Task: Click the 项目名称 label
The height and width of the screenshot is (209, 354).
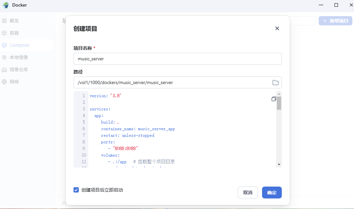Action: click(x=83, y=48)
